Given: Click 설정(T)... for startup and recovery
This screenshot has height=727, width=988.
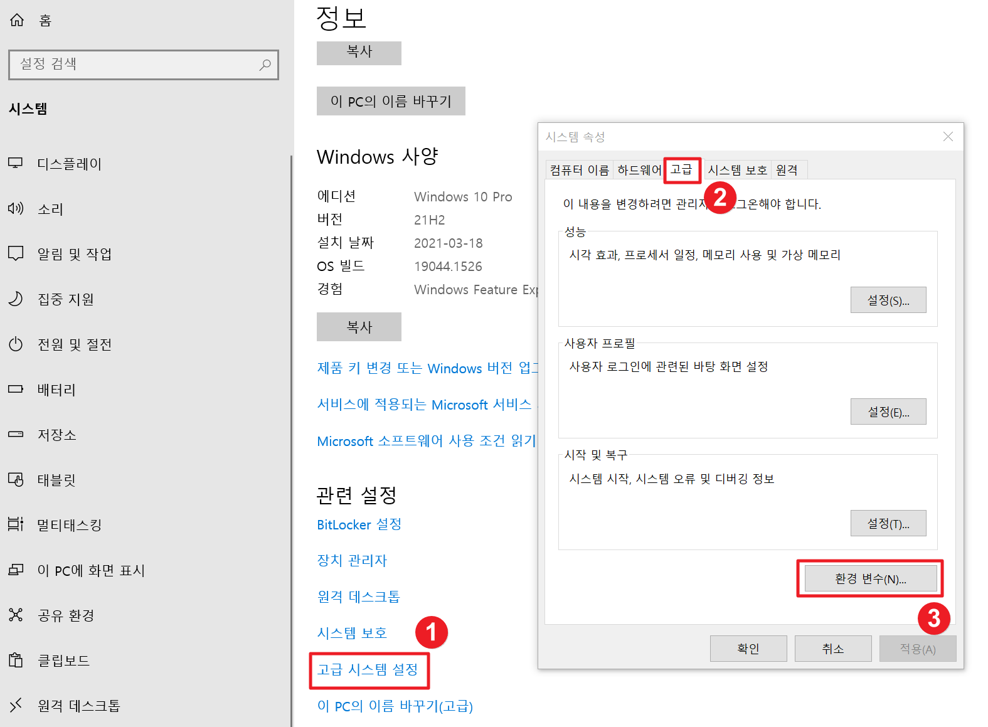Looking at the screenshot, I should pos(888,523).
